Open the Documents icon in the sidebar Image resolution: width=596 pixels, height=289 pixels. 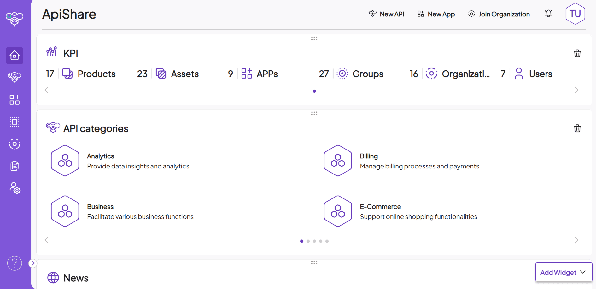click(x=15, y=166)
